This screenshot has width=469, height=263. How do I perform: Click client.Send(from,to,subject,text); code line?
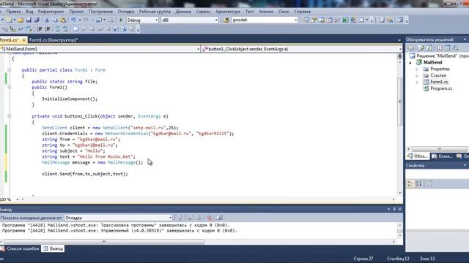tap(85, 174)
